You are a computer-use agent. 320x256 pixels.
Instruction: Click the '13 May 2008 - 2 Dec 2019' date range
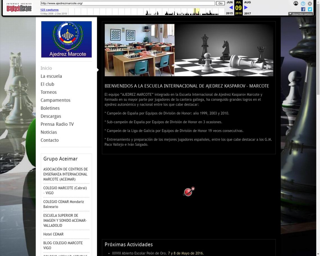(53, 14)
